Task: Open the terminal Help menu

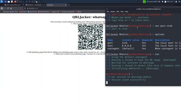Action: 126,12
